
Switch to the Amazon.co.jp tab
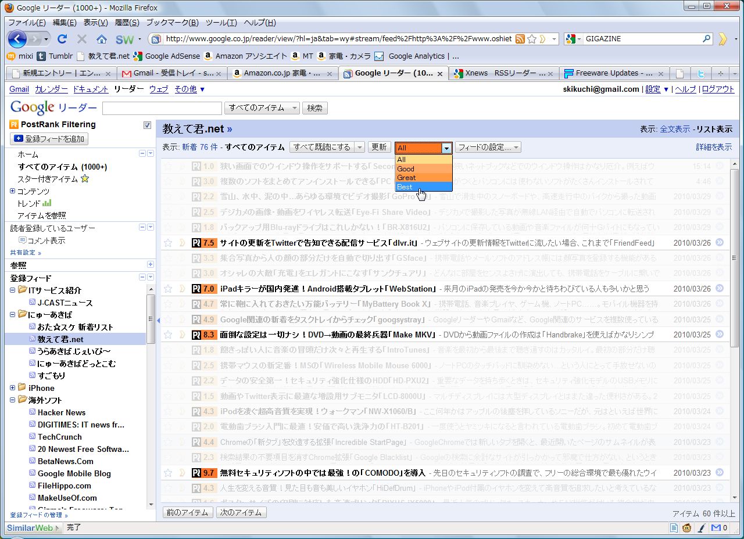point(282,73)
